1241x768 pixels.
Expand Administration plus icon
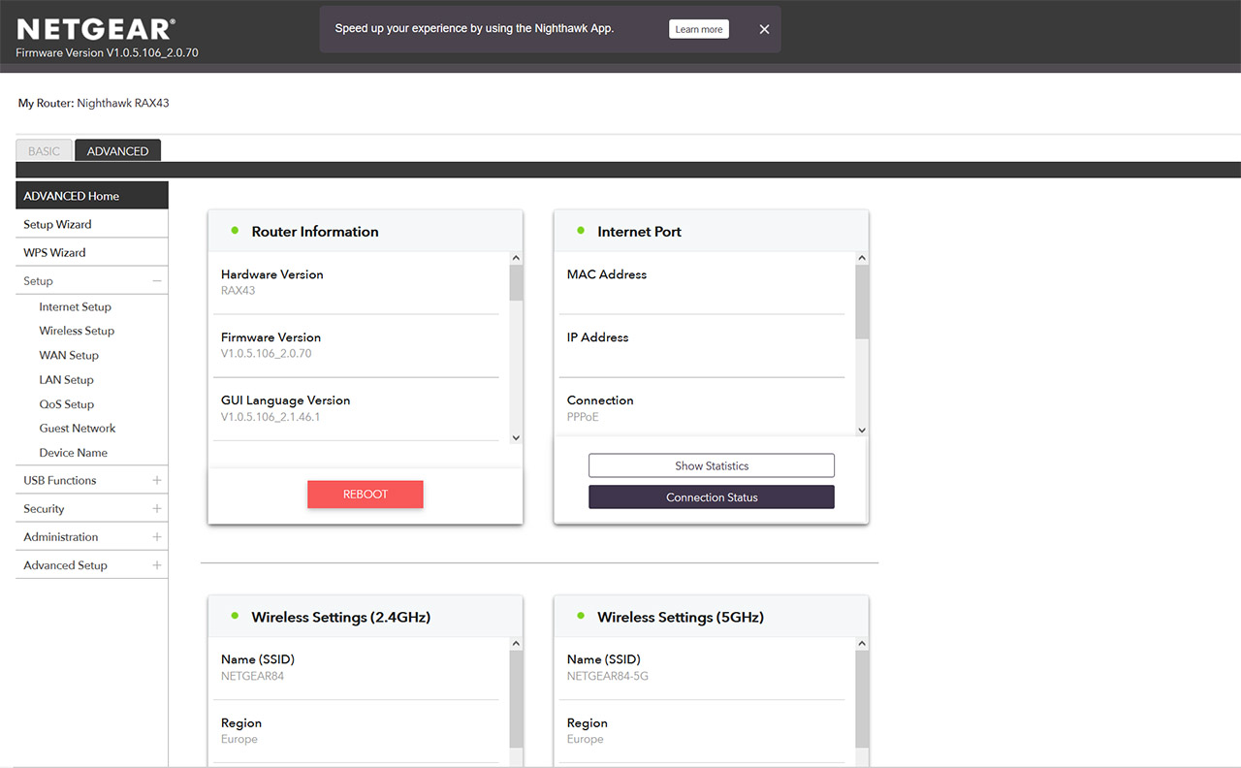(157, 536)
